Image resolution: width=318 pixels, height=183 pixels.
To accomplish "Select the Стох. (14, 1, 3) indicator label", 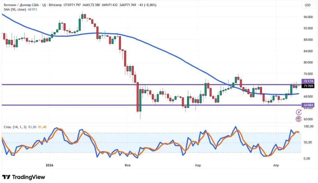I will click(15, 127).
